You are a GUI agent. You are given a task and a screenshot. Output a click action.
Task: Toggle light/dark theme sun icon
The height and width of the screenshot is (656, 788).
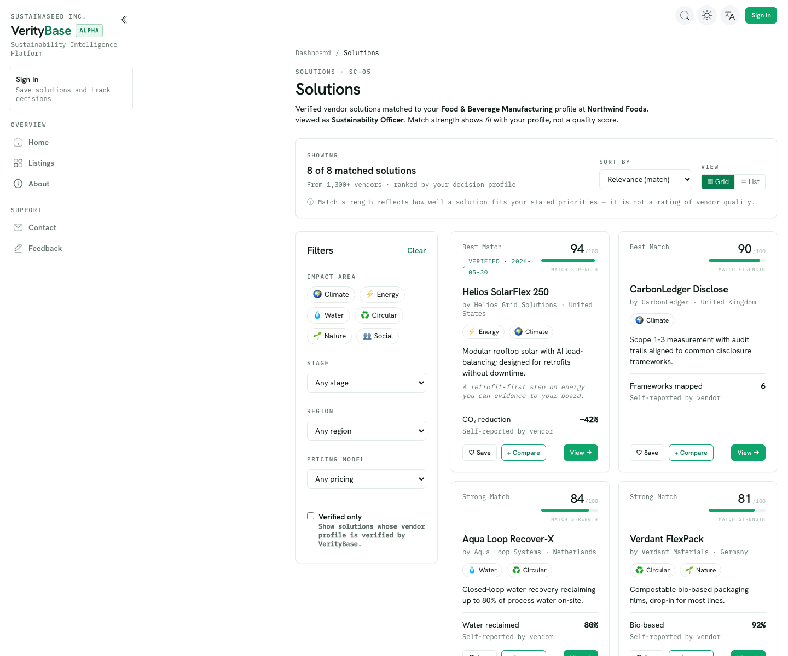pyautogui.click(x=707, y=15)
